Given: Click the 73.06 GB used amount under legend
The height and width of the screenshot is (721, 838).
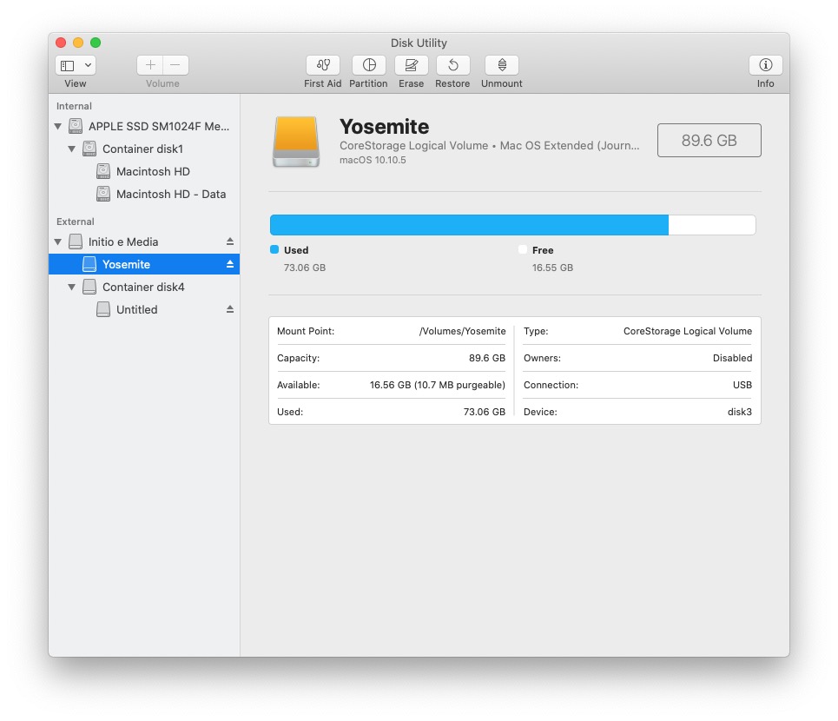Looking at the screenshot, I should tap(305, 268).
